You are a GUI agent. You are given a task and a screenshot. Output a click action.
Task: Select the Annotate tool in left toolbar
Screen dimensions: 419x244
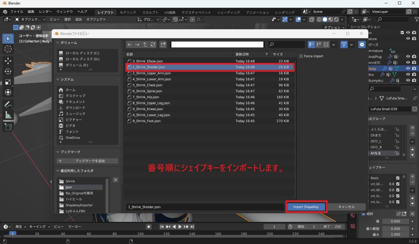pyautogui.click(x=8, y=104)
